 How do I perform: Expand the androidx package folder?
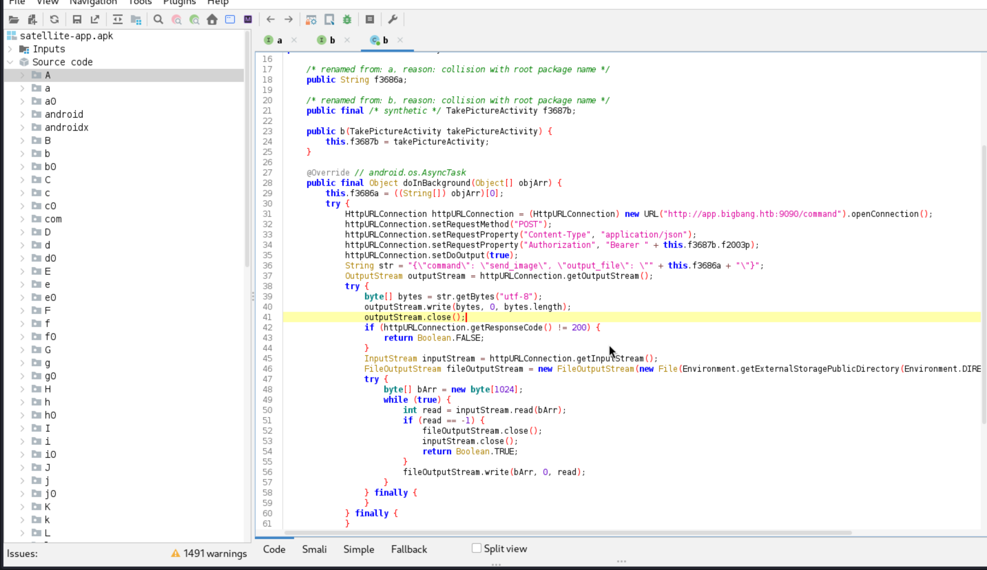[x=22, y=127]
